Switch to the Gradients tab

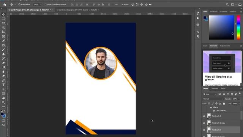tap(223, 12)
